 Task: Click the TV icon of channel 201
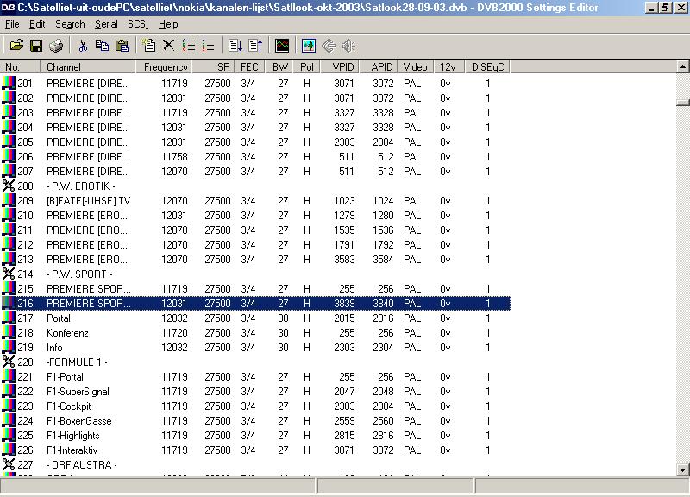(9, 83)
